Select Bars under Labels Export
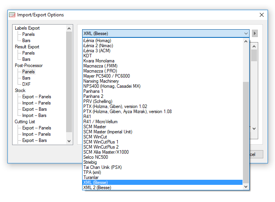Viewport: 275px width, 202px height. pyautogui.click(x=26, y=41)
